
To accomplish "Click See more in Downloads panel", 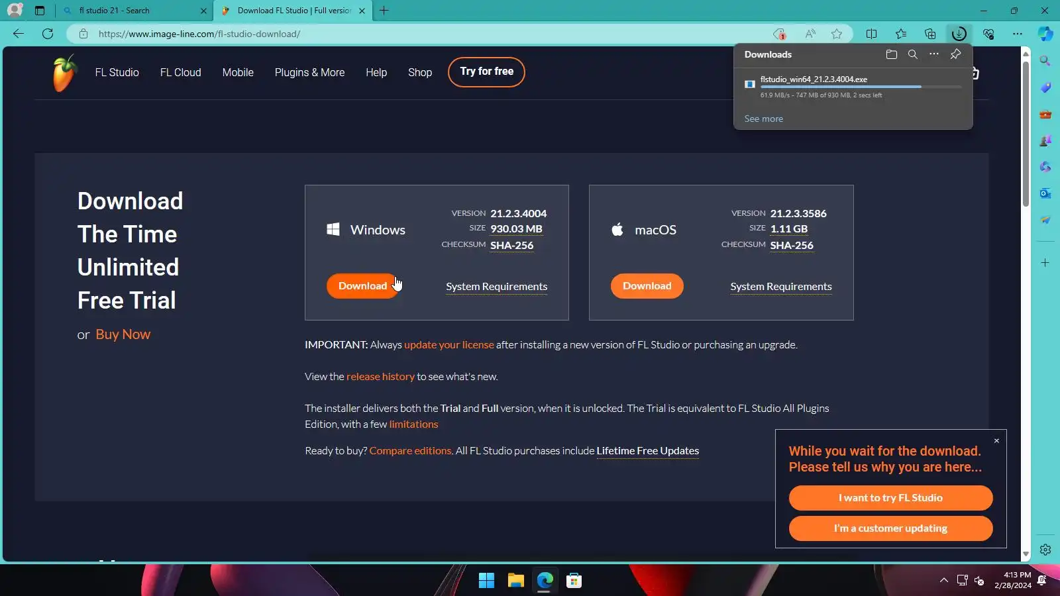I will [x=763, y=119].
